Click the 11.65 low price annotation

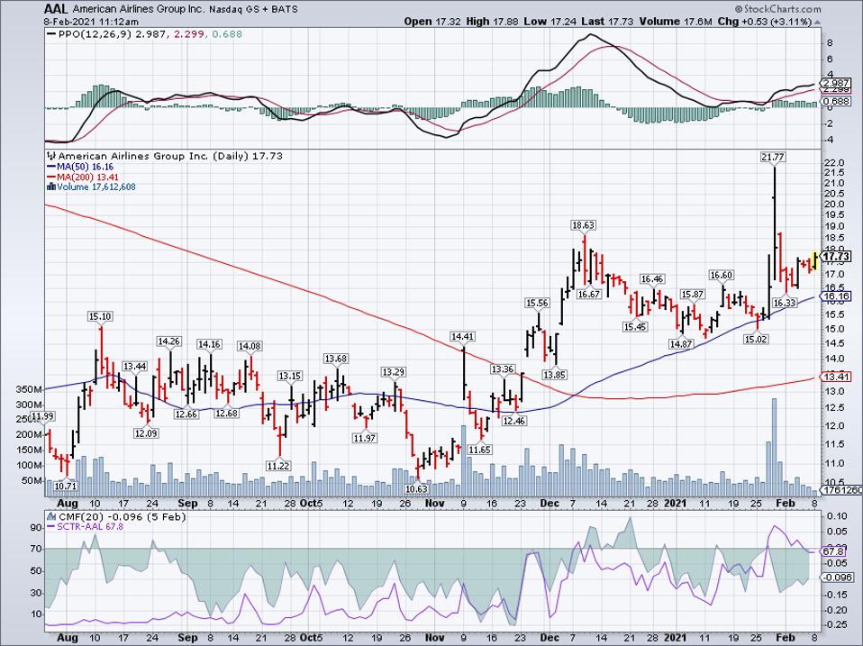[480, 450]
